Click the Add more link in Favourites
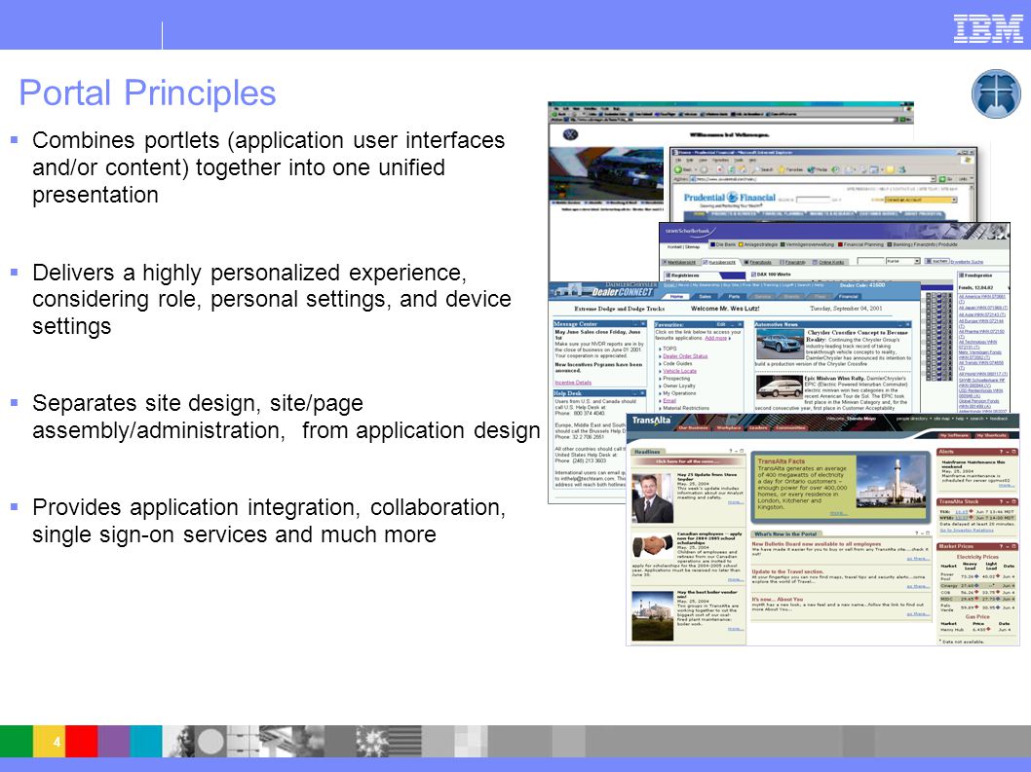The height and width of the screenshot is (772, 1031). (x=715, y=338)
